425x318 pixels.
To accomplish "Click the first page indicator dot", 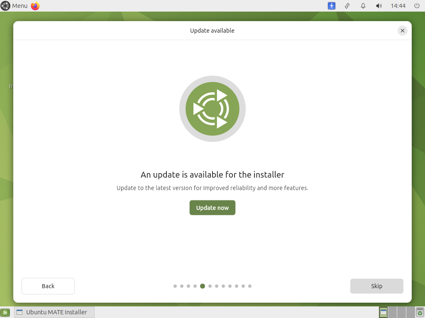I will 175,286.
